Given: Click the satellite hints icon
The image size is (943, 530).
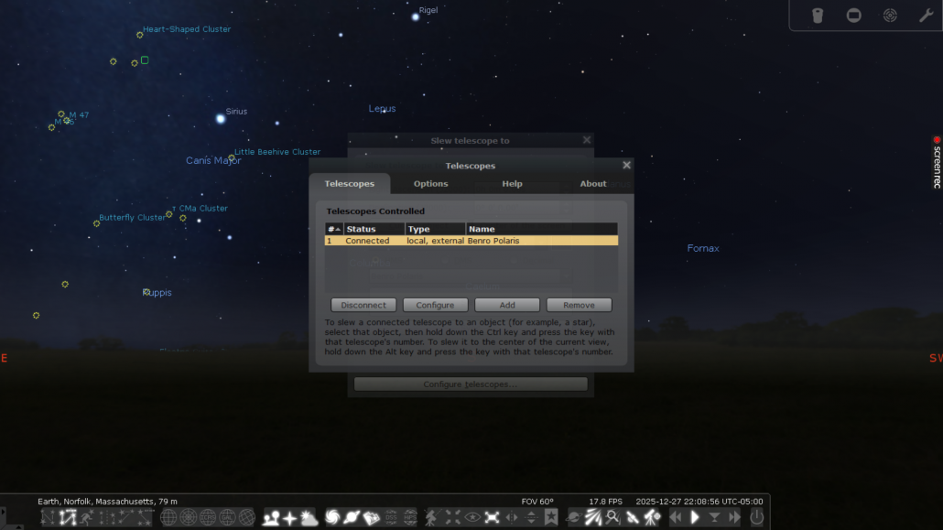Looking at the screenshot, I should click(x=632, y=518).
